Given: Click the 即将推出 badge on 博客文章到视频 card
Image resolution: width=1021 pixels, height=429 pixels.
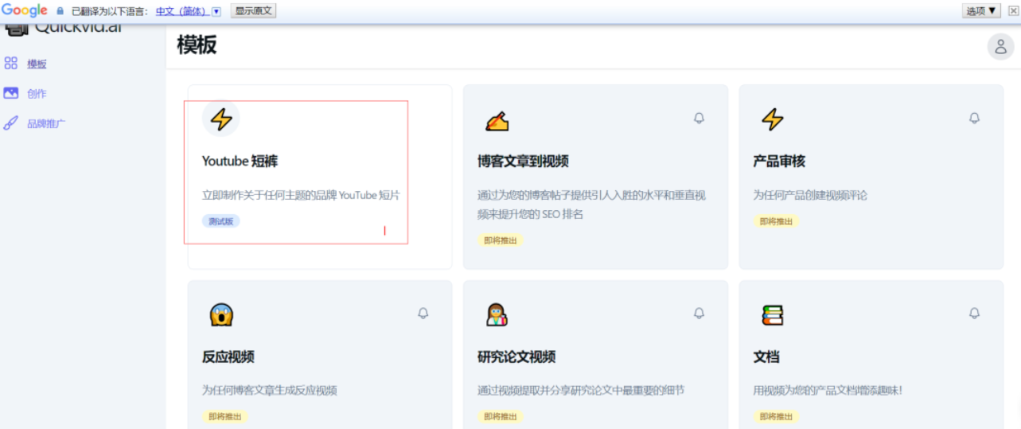Looking at the screenshot, I should tap(501, 240).
